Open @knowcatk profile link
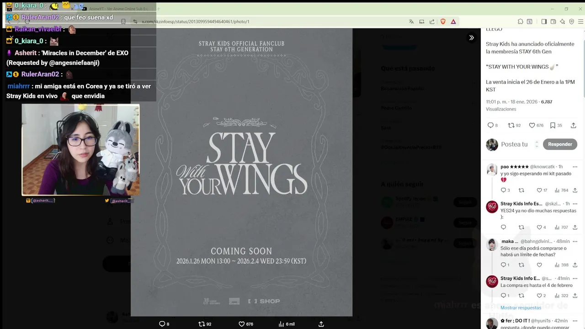This screenshot has height=329, width=585. coord(542,167)
